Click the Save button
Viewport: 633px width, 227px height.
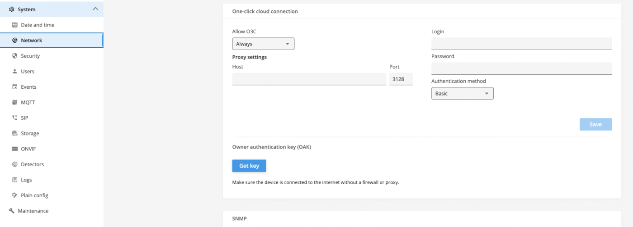(x=595, y=124)
